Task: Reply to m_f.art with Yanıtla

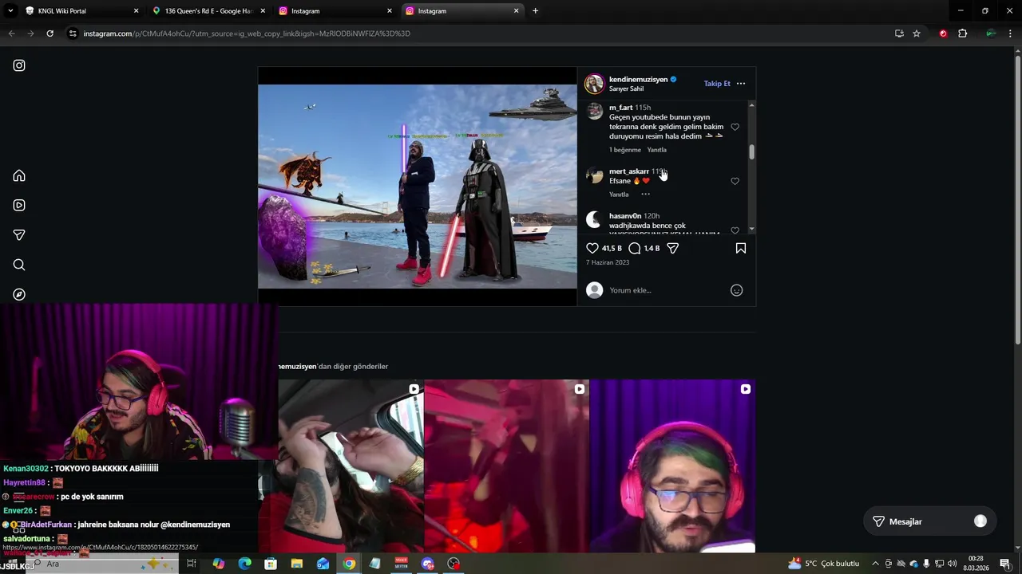Action: point(656,150)
